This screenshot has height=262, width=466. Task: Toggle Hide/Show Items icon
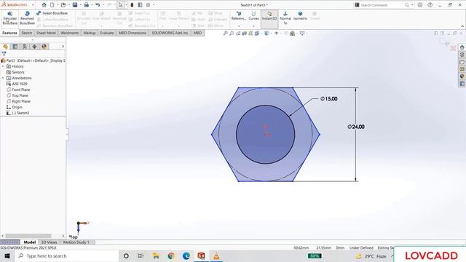[277, 33]
